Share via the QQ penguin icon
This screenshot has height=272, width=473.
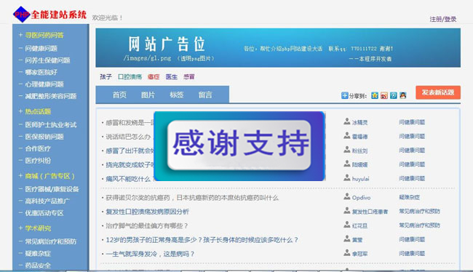pos(402,95)
